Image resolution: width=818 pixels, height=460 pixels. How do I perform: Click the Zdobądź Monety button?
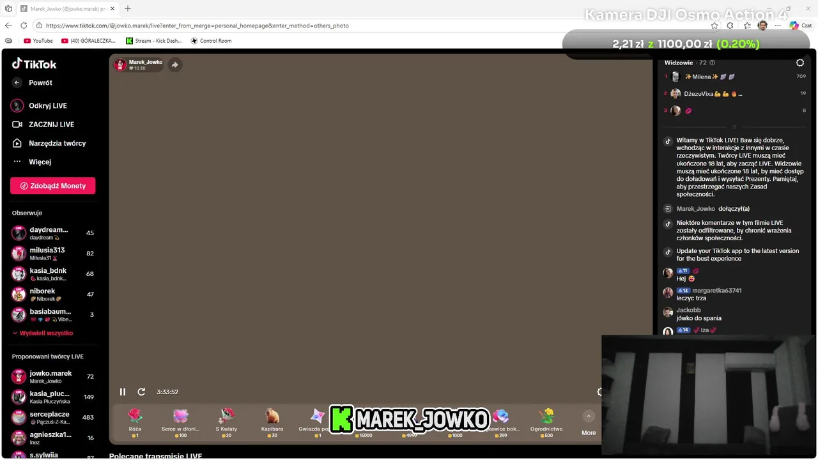[52, 186]
